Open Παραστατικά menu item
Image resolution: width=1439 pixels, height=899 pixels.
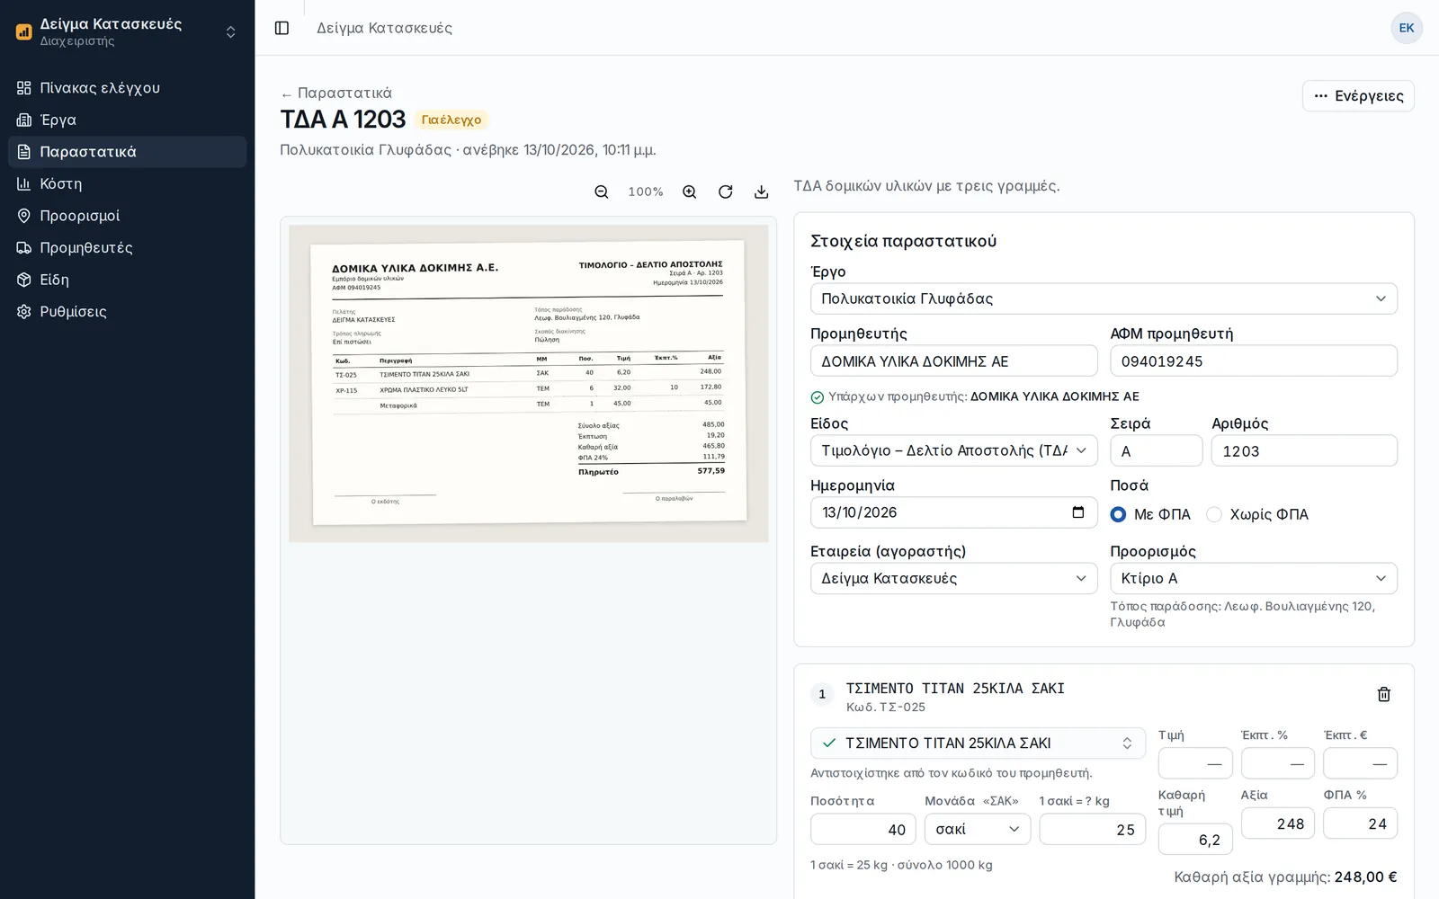click(x=127, y=152)
